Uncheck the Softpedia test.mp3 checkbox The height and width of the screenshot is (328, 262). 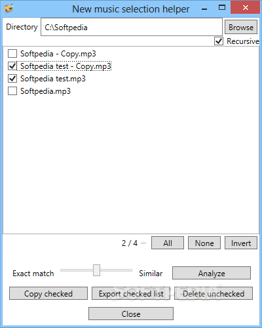point(12,78)
